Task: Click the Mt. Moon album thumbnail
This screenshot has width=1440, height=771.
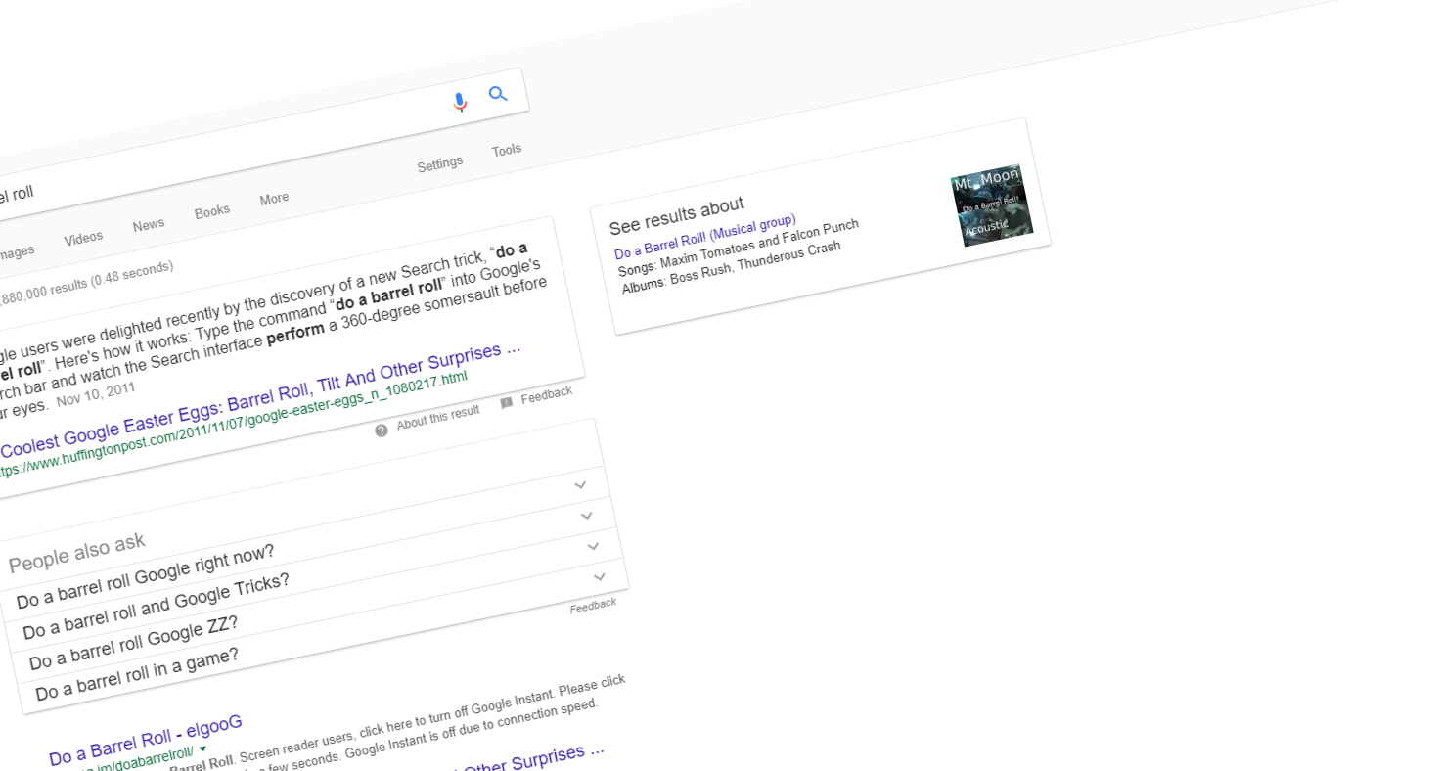Action: pyautogui.click(x=992, y=204)
